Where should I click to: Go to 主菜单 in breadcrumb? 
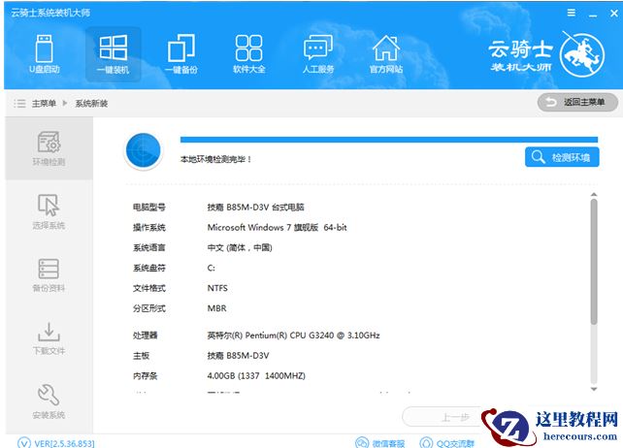[x=44, y=104]
